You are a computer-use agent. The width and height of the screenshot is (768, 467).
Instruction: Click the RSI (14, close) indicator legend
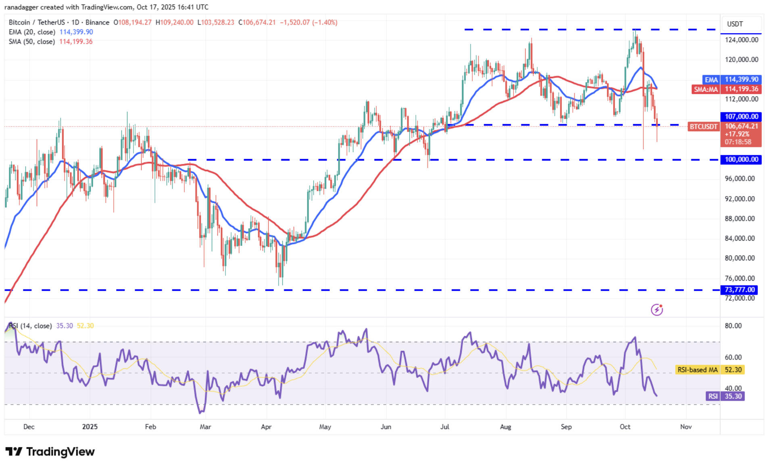point(31,326)
